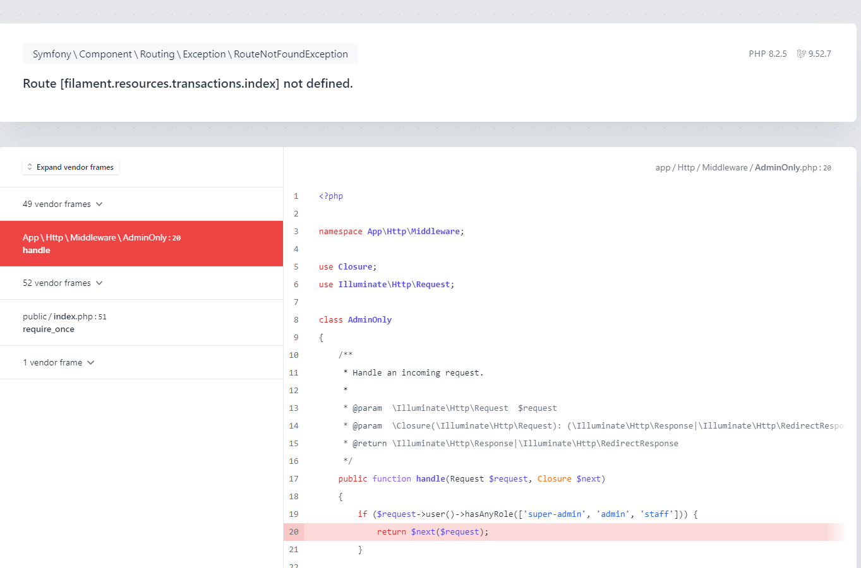
Task: Click the RouteNotFoundException class label
Action: (x=190, y=54)
